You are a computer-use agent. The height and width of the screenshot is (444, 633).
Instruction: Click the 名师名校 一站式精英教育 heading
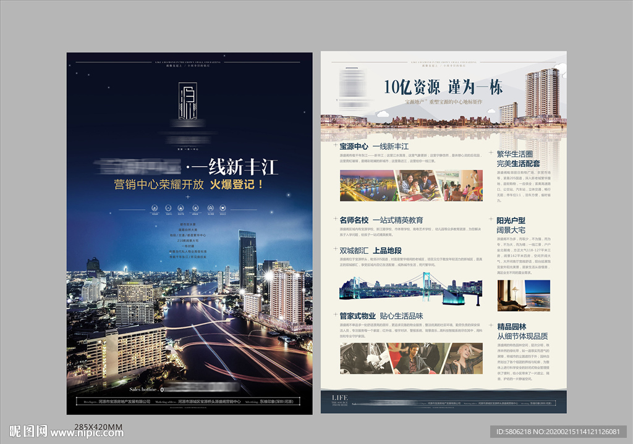tap(381, 220)
